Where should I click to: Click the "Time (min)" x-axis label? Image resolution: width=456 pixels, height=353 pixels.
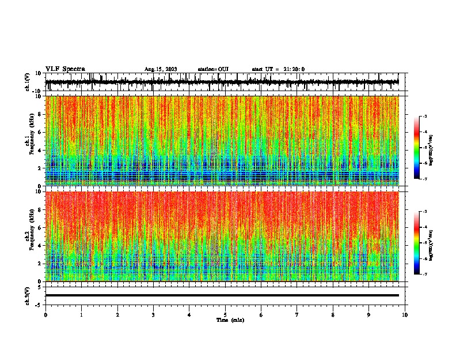(230, 320)
